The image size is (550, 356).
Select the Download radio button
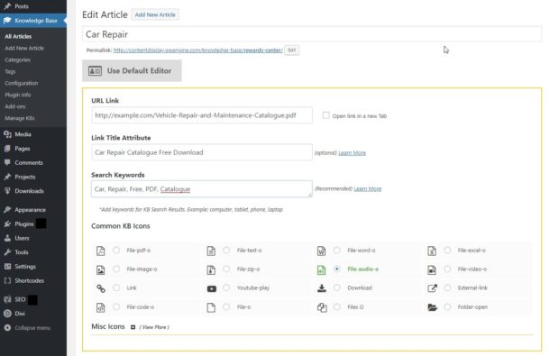click(336, 288)
